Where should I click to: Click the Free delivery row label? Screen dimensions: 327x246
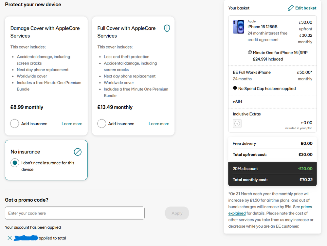pos(244,144)
